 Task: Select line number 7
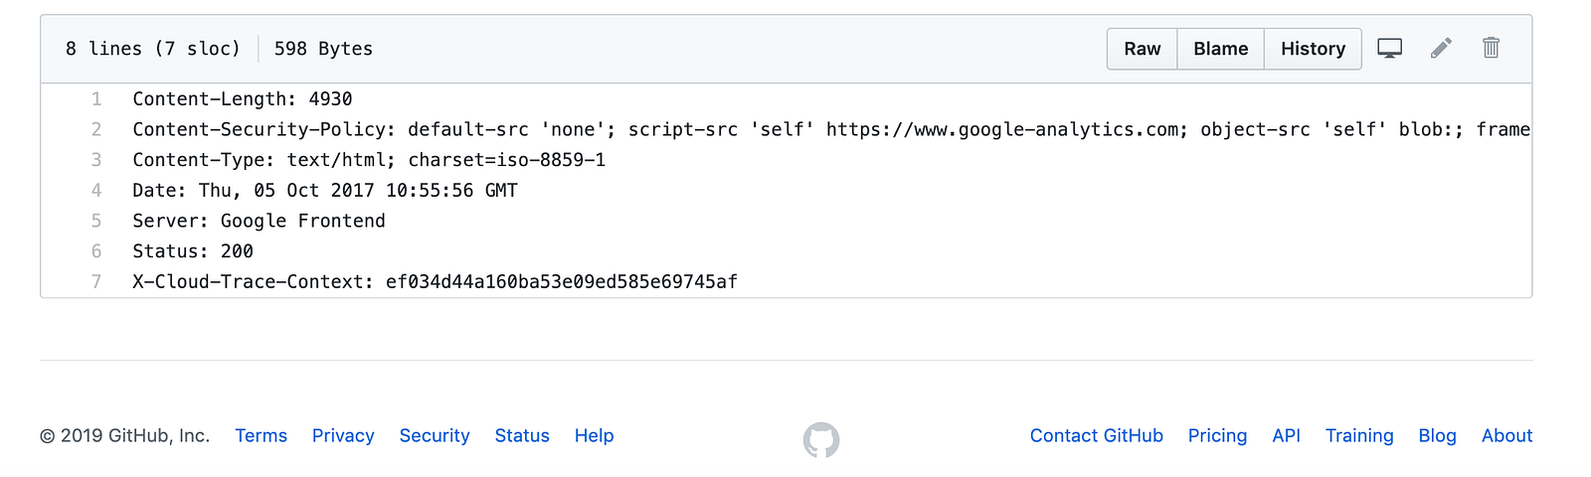96,281
